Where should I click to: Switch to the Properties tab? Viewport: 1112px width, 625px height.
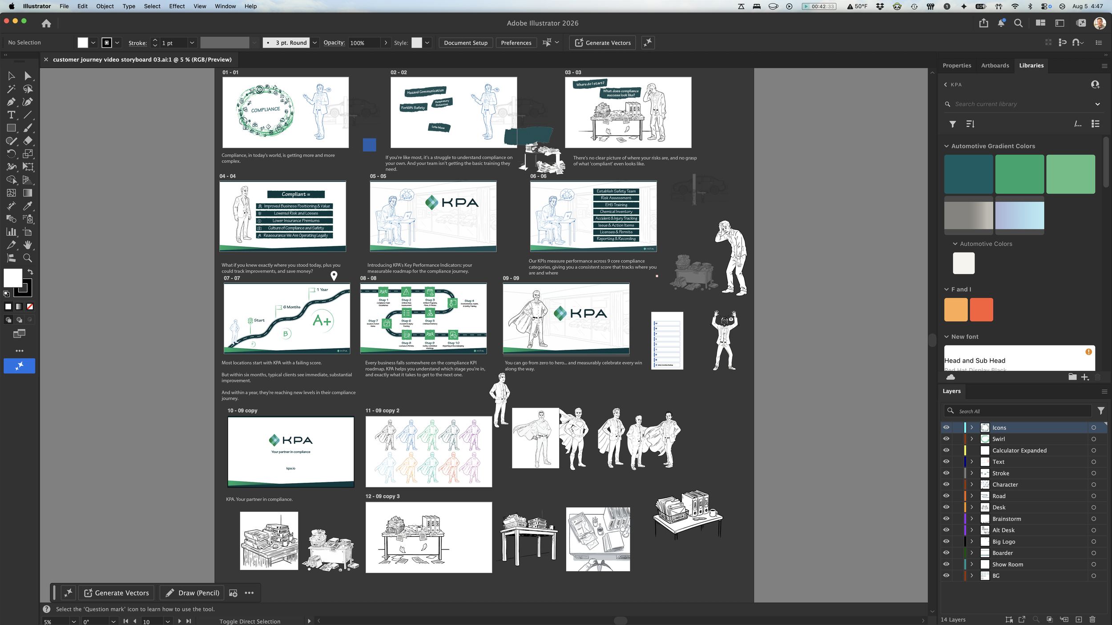[957, 65]
